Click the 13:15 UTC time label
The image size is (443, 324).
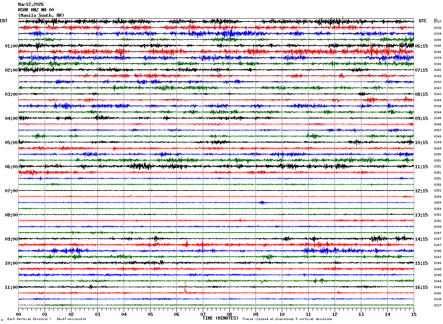click(x=422, y=215)
